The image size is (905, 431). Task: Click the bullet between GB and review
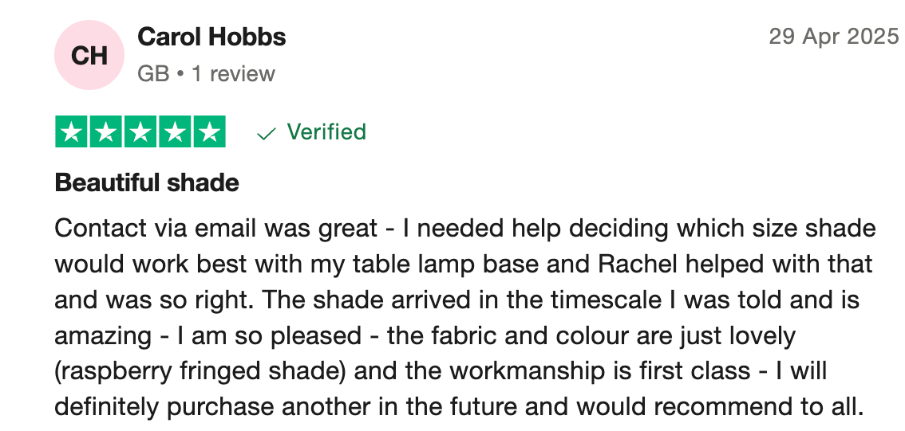click(180, 75)
